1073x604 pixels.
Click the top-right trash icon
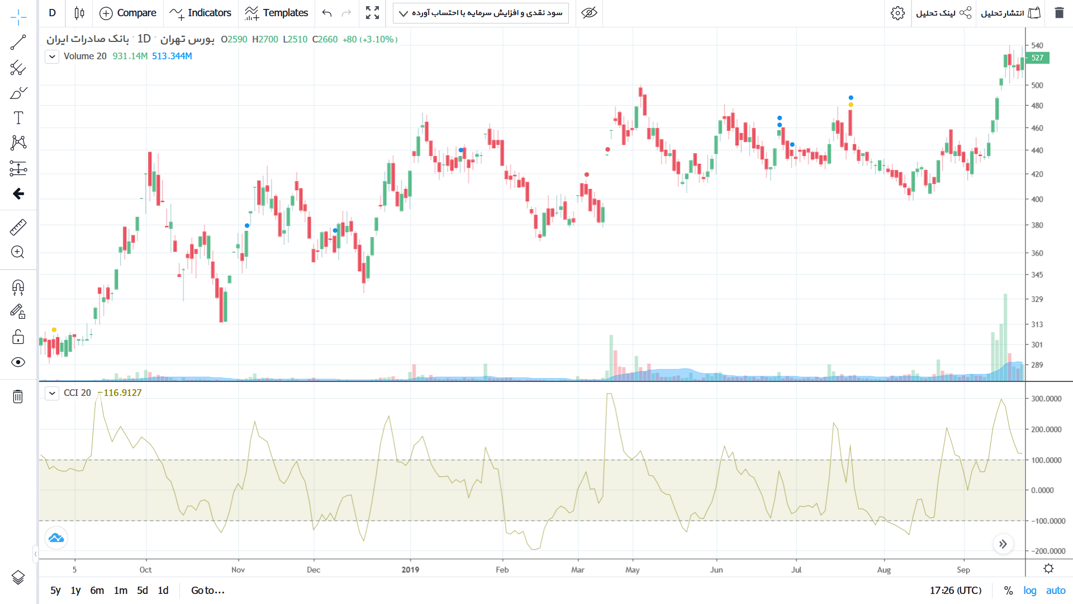1059,13
